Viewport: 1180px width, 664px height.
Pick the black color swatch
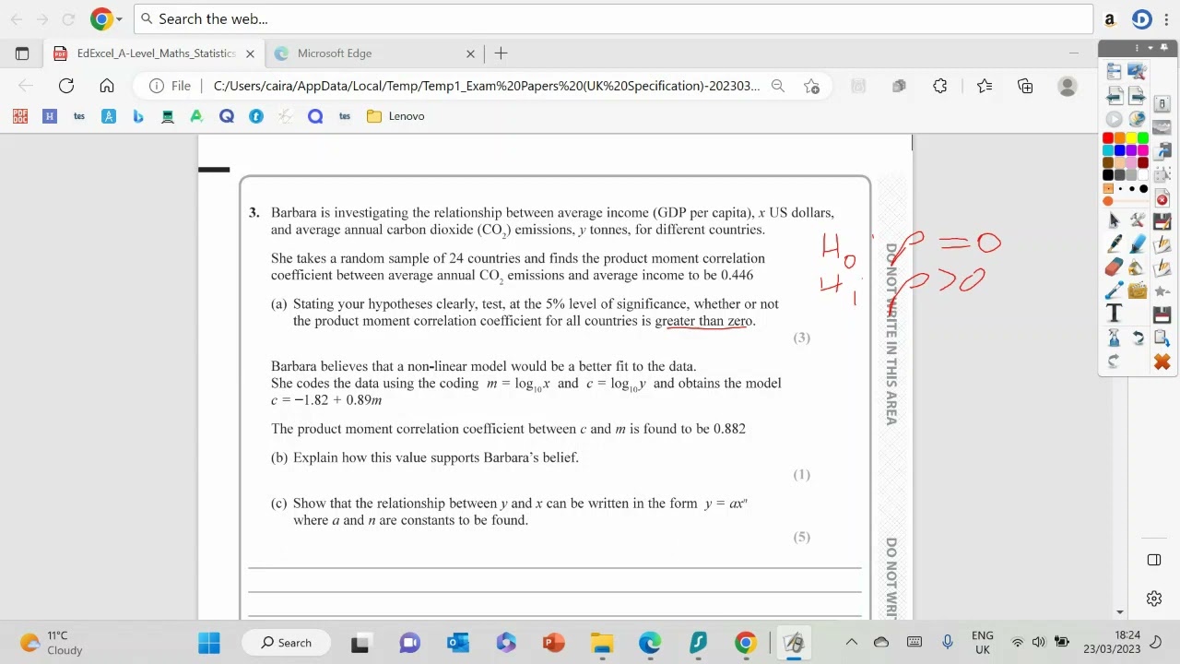click(1108, 174)
